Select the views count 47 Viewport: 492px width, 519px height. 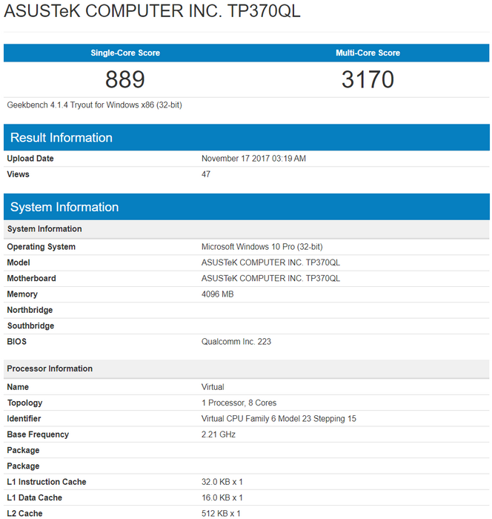point(206,174)
